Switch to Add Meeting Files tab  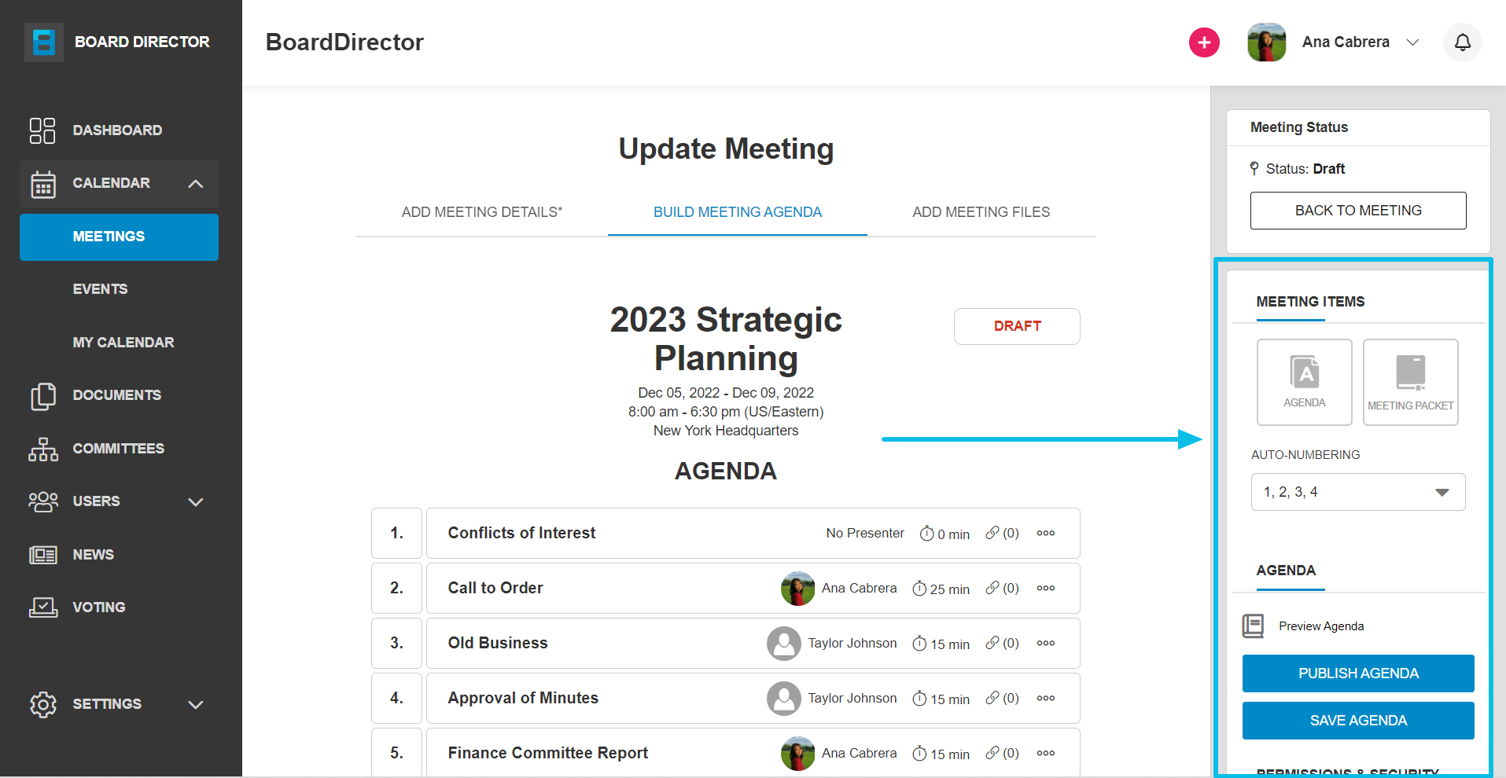click(981, 212)
